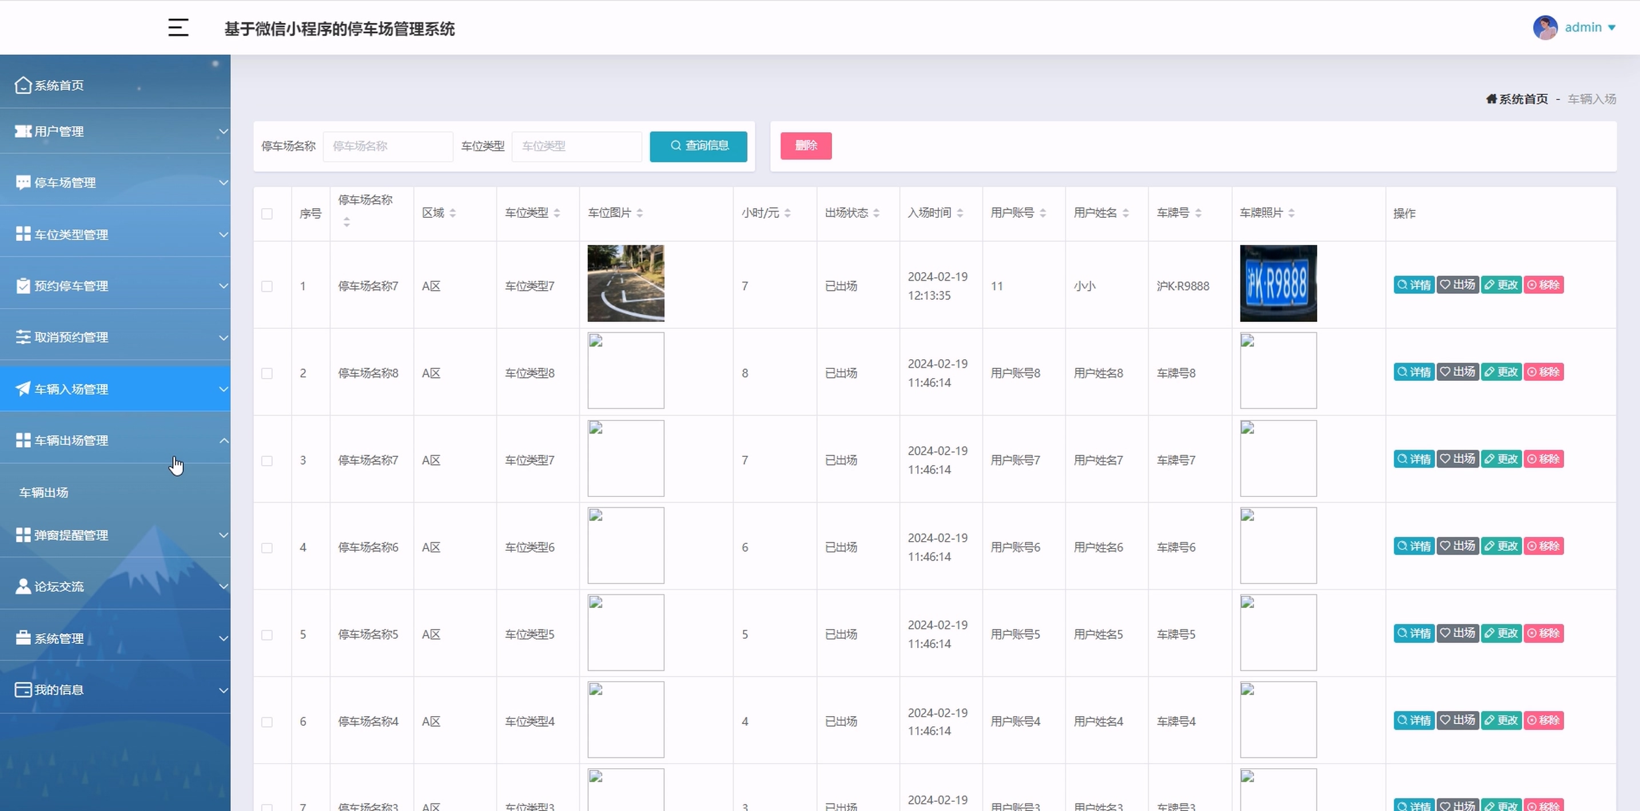Open the parking spot photo in row 1
1640x811 pixels.
625,283
